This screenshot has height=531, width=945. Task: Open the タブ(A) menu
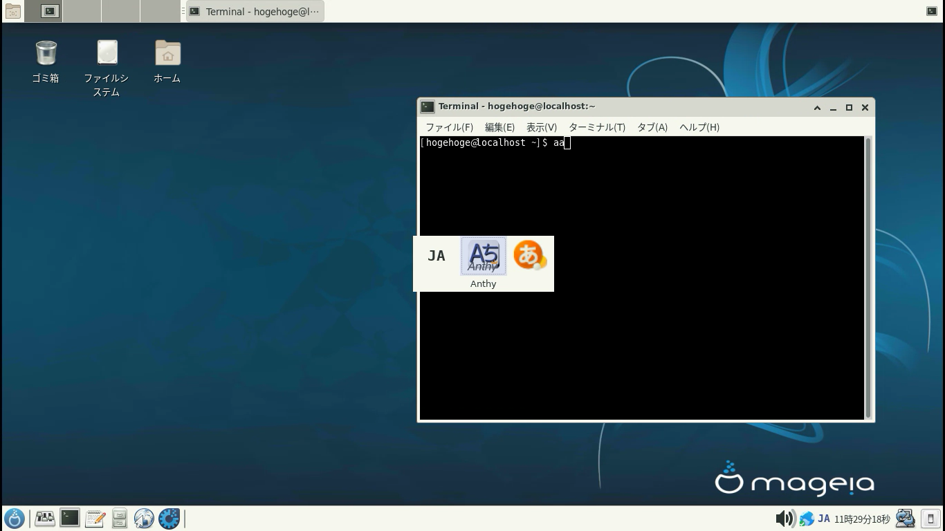tap(652, 127)
